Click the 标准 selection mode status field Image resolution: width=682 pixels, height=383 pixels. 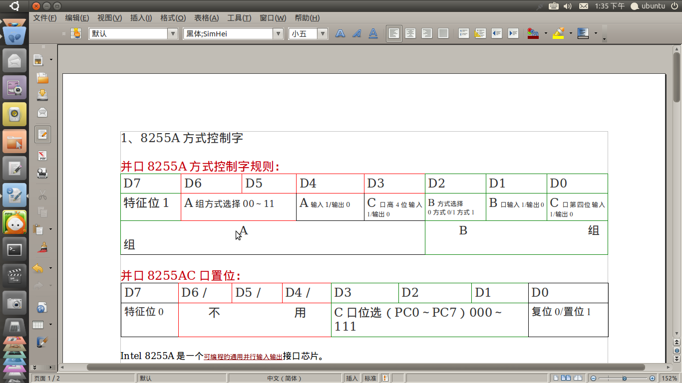370,378
